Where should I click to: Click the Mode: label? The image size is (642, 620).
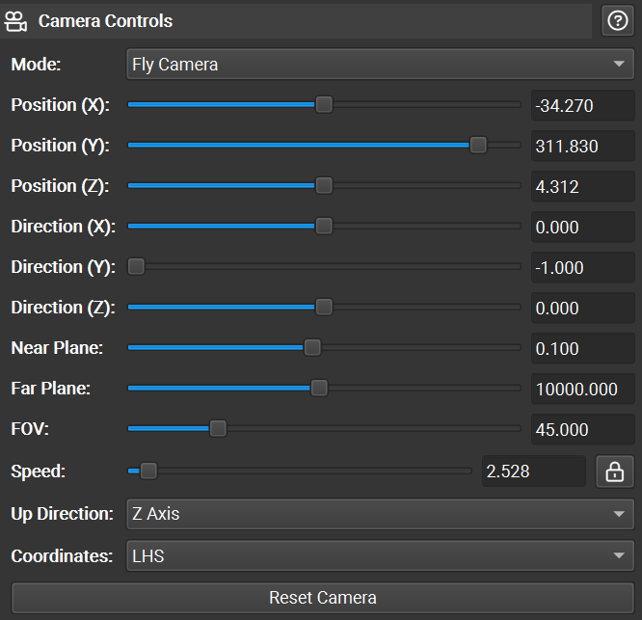[36, 65]
